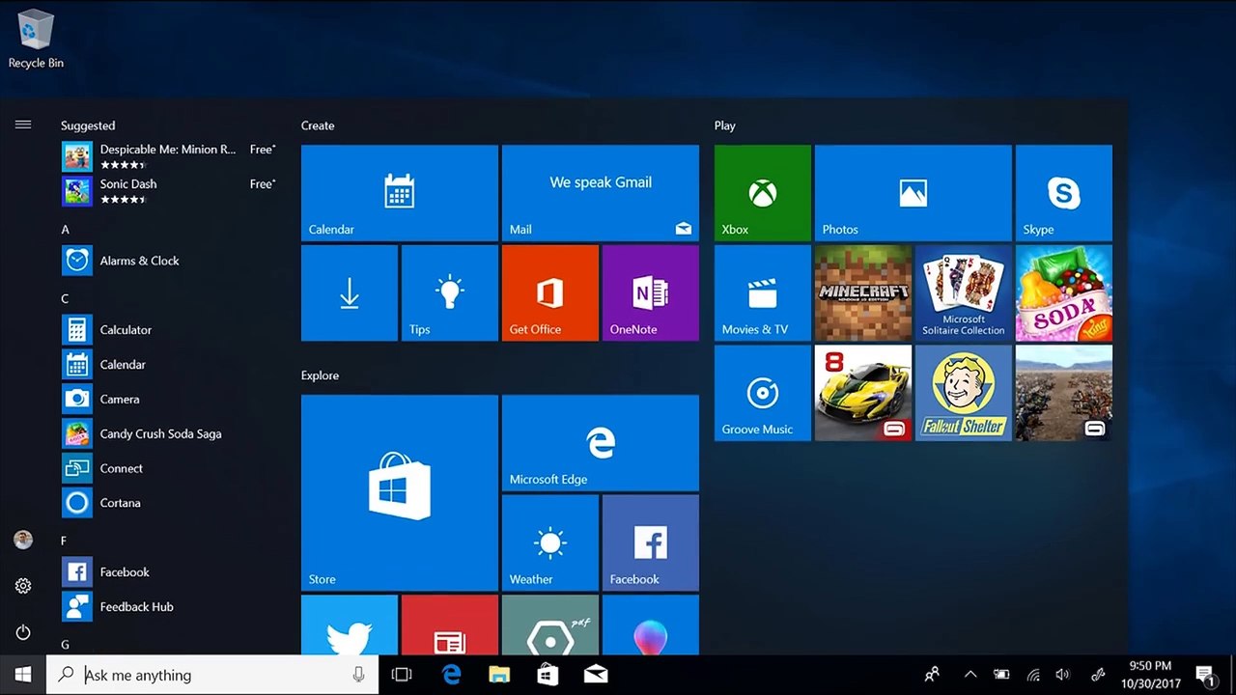
Task: Open Task View on the taskbar
Action: 402,675
